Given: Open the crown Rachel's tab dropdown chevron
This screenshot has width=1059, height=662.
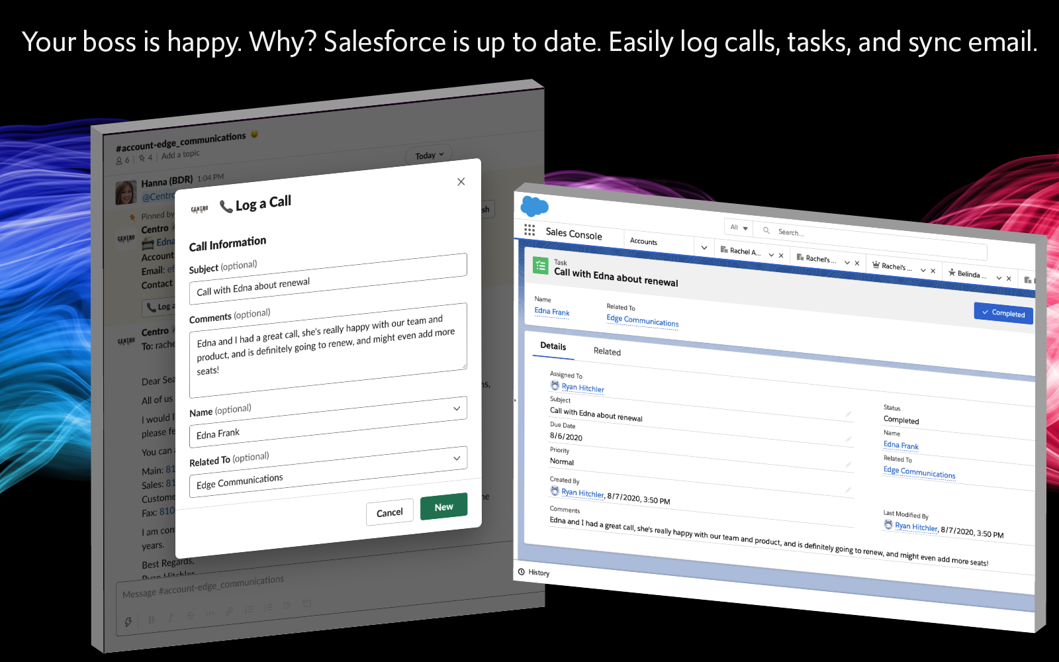Looking at the screenshot, I should pos(923,270).
